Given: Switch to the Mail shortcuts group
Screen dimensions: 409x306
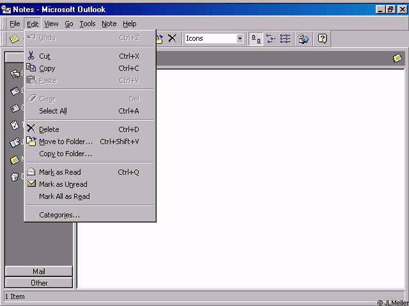Looking at the screenshot, I should tap(39, 272).
